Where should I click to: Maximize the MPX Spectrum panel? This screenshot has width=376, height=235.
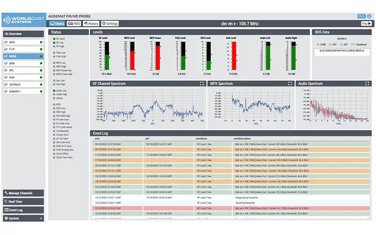point(290,84)
